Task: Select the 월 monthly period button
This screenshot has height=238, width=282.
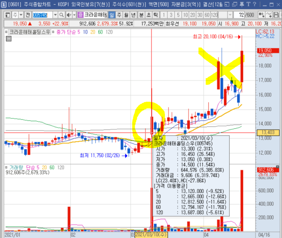Action: [126, 15]
